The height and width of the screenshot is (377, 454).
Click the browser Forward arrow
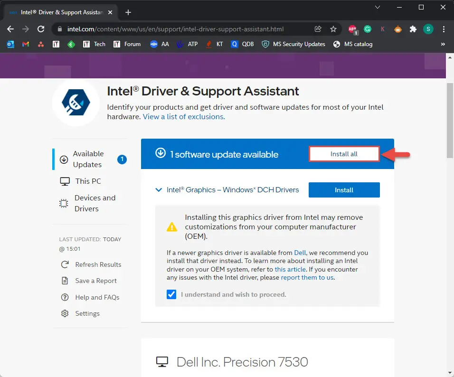click(26, 29)
